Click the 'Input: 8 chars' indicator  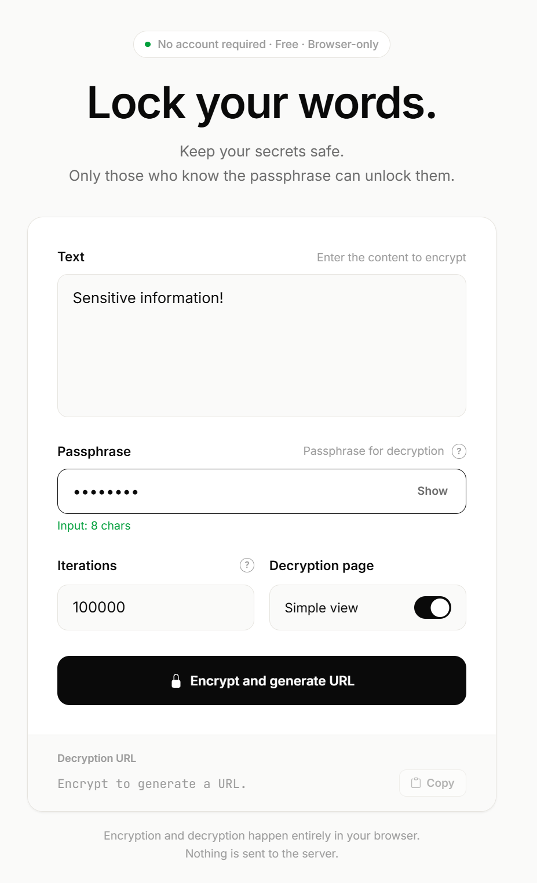pyautogui.click(x=94, y=526)
